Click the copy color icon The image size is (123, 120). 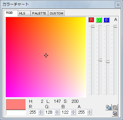(108, 107)
